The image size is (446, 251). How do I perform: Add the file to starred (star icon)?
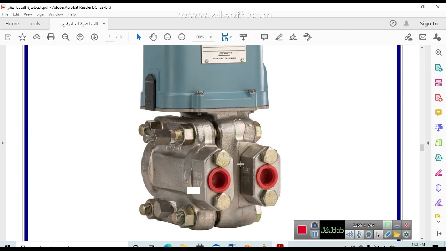pyautogui.click(x=23, y=37)
